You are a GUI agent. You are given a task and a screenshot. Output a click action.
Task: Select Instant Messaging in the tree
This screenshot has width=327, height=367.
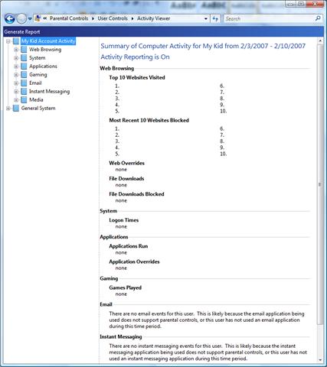click(x=49, y=92)
